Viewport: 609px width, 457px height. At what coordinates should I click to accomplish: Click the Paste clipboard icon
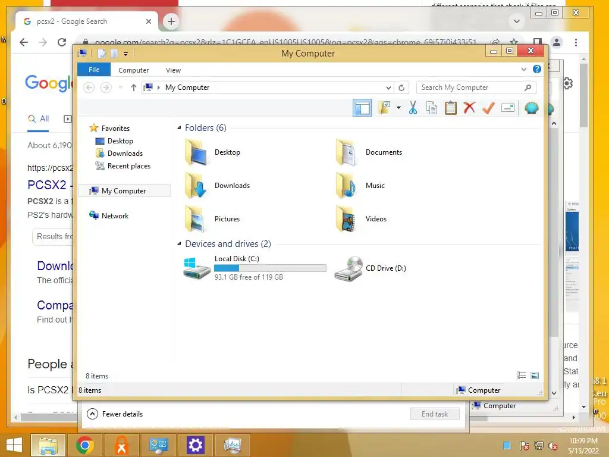click(451, 108)
